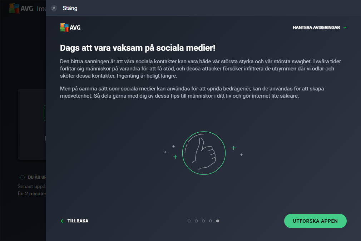The image size is (361, 241).
Task: Select the first page indicator dot
Action: click(189, 221)
